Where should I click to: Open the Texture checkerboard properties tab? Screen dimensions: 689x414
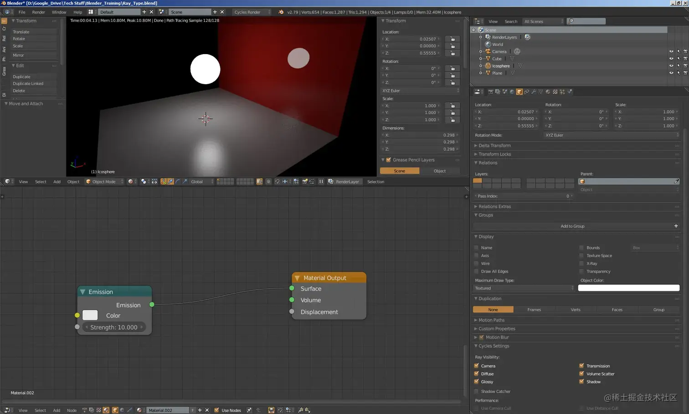tap(555, 92)
